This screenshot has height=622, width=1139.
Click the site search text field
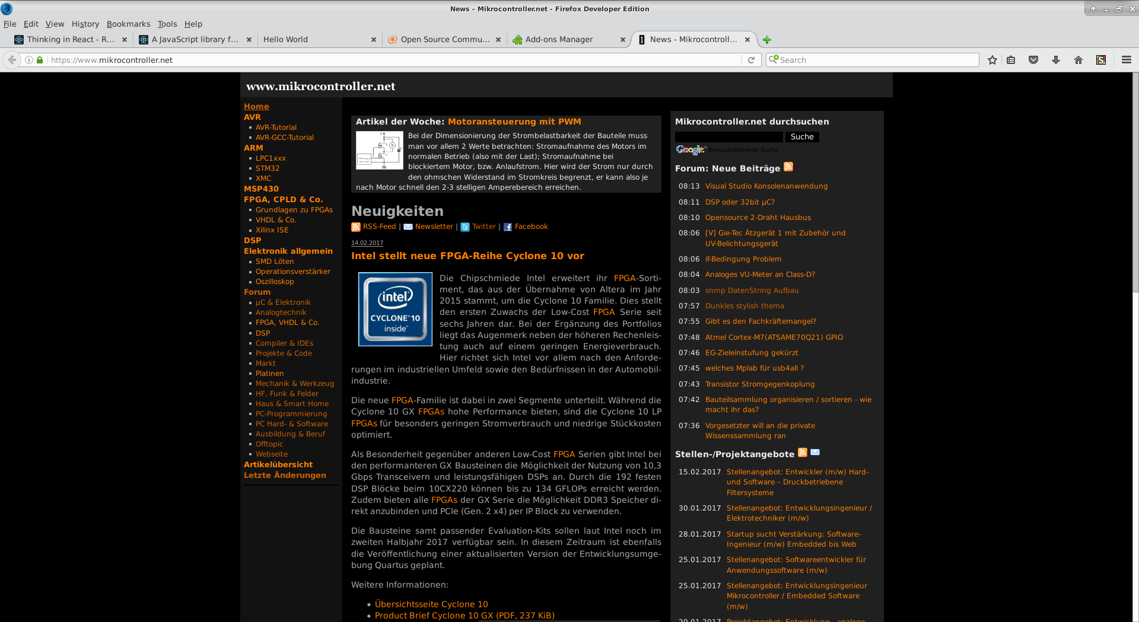click(729, 137)
